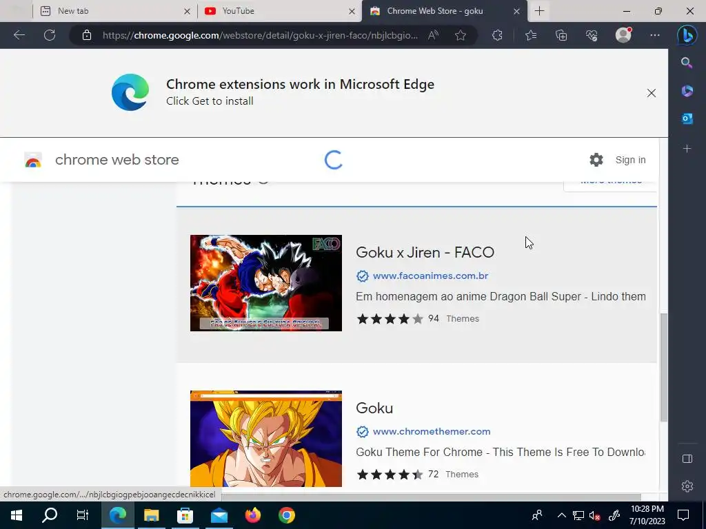Dismiss the Chrome extensions banner
706x529 pixels.
click(x=651, y=93)
